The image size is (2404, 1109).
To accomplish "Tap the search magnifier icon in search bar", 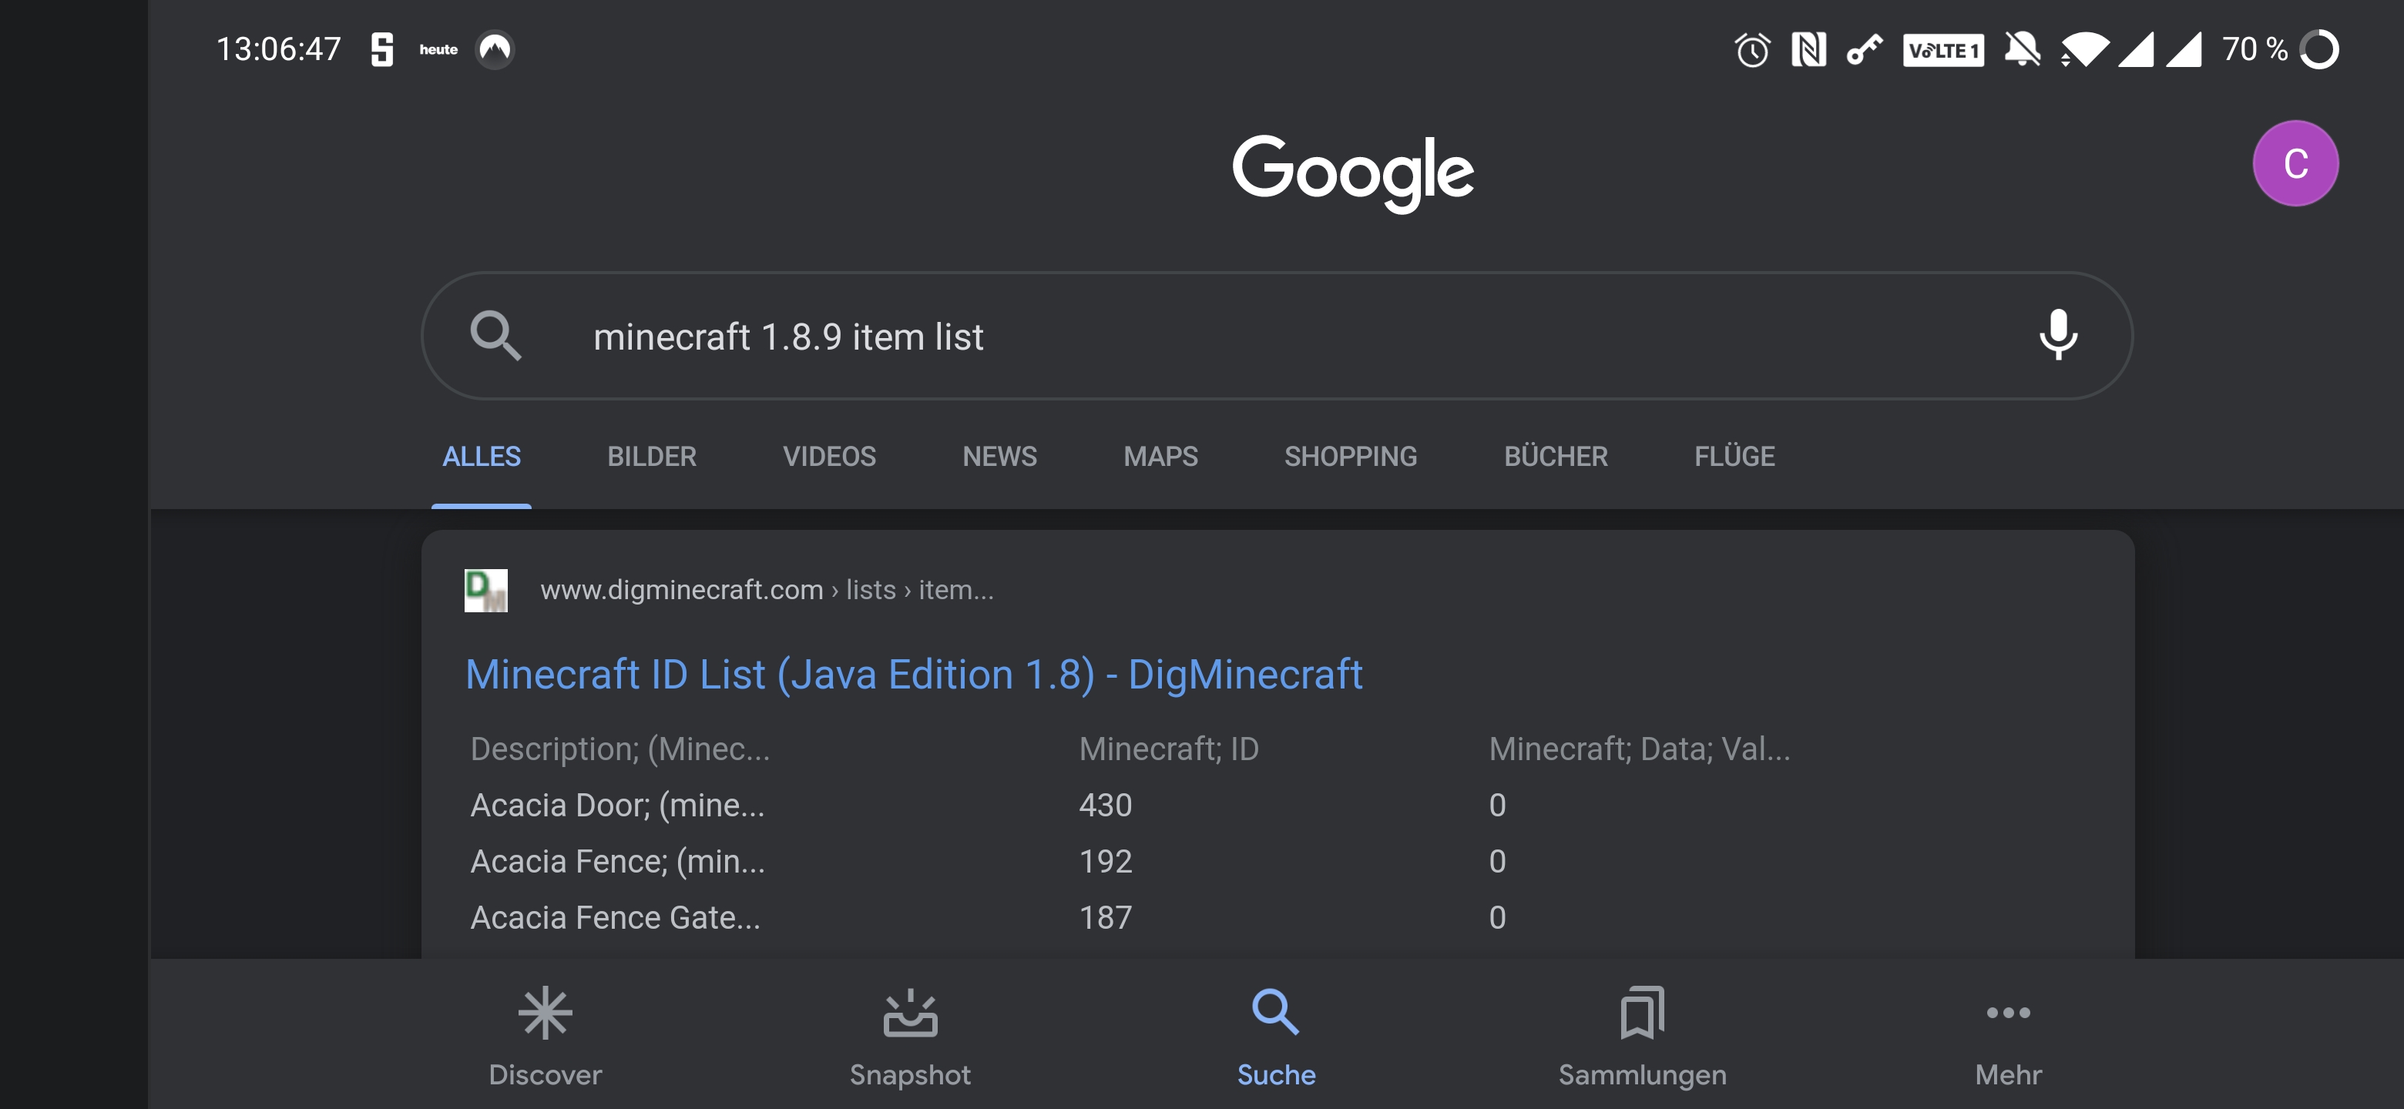I will coord(495,336).
